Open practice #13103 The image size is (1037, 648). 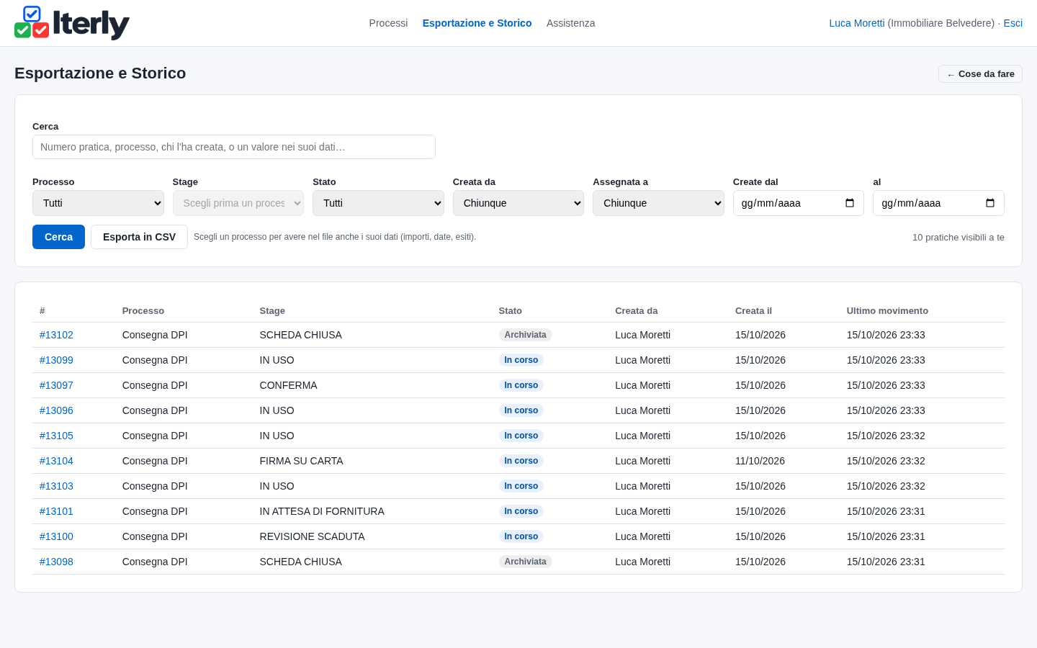pos(56,486)
